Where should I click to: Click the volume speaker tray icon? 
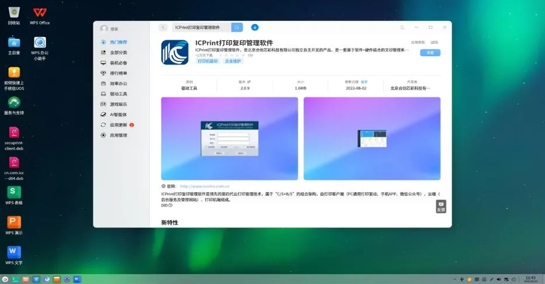tap(499, 279)
